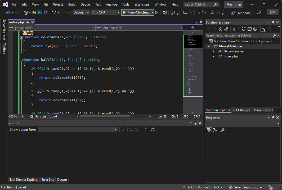Click the Sync/Refresh icon in Solution Explorer
Image resolution: width=282 pixels, height=190 pixels.
click(x=244, y=29)
